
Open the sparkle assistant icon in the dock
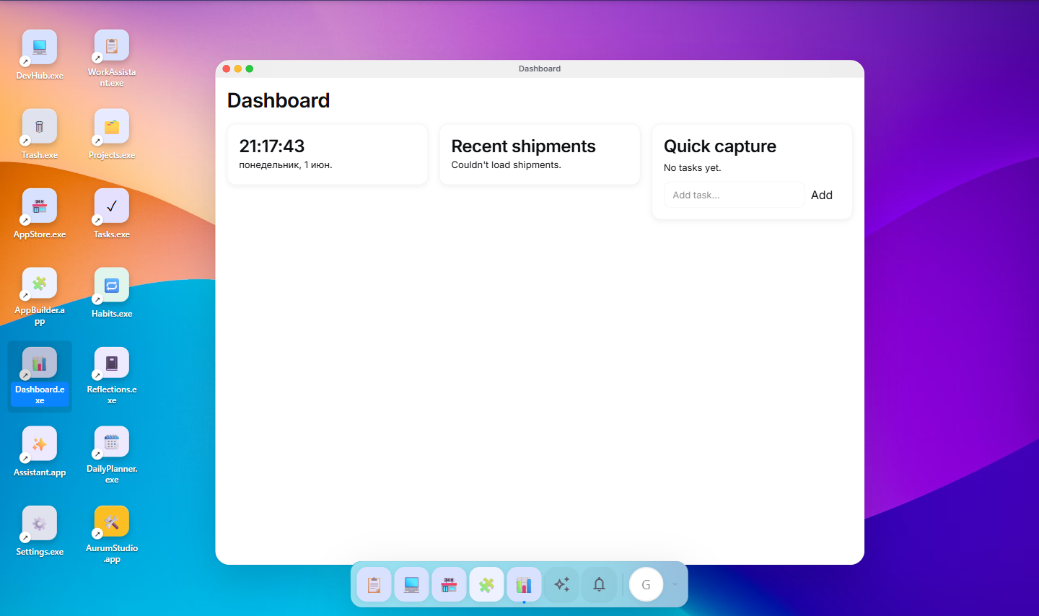coord(561,584)
